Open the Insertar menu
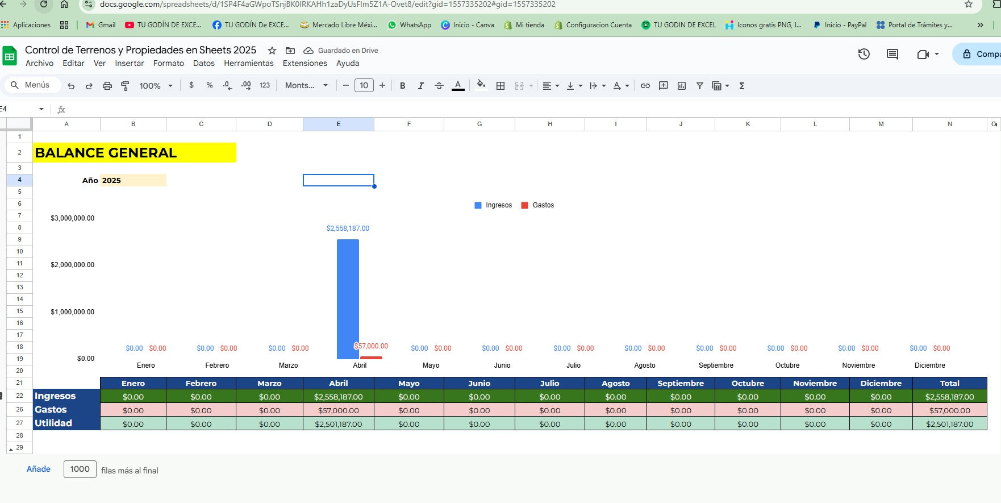This screenshot has width=1001, height=503. (x=130, y=63)
